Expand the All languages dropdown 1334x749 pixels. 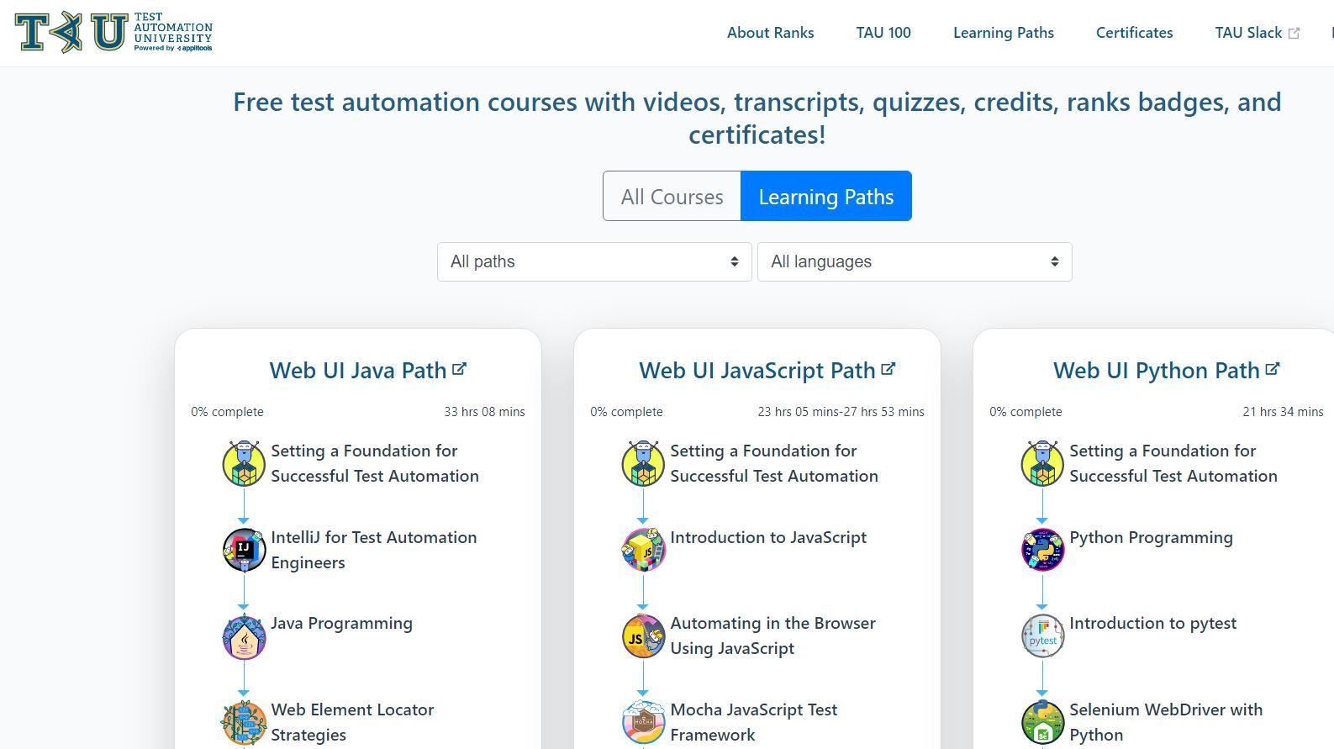[x=915, y=262]
